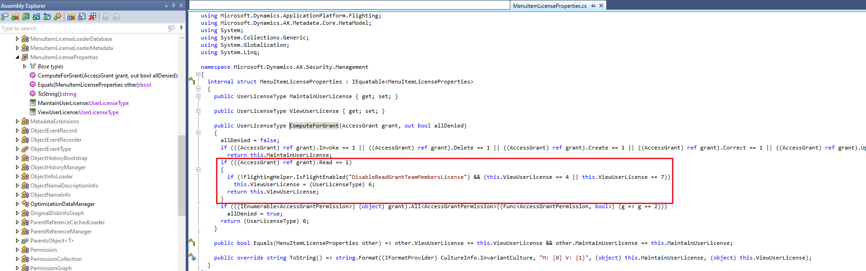Click ComputeForGrant method name in code
Viewport: 866px width, 271px height.
(x=314, y=126)
